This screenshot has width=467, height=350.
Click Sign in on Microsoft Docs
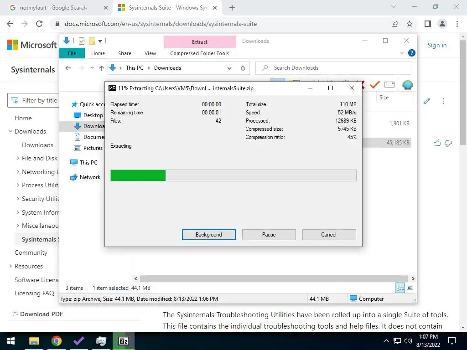(437, 45)
